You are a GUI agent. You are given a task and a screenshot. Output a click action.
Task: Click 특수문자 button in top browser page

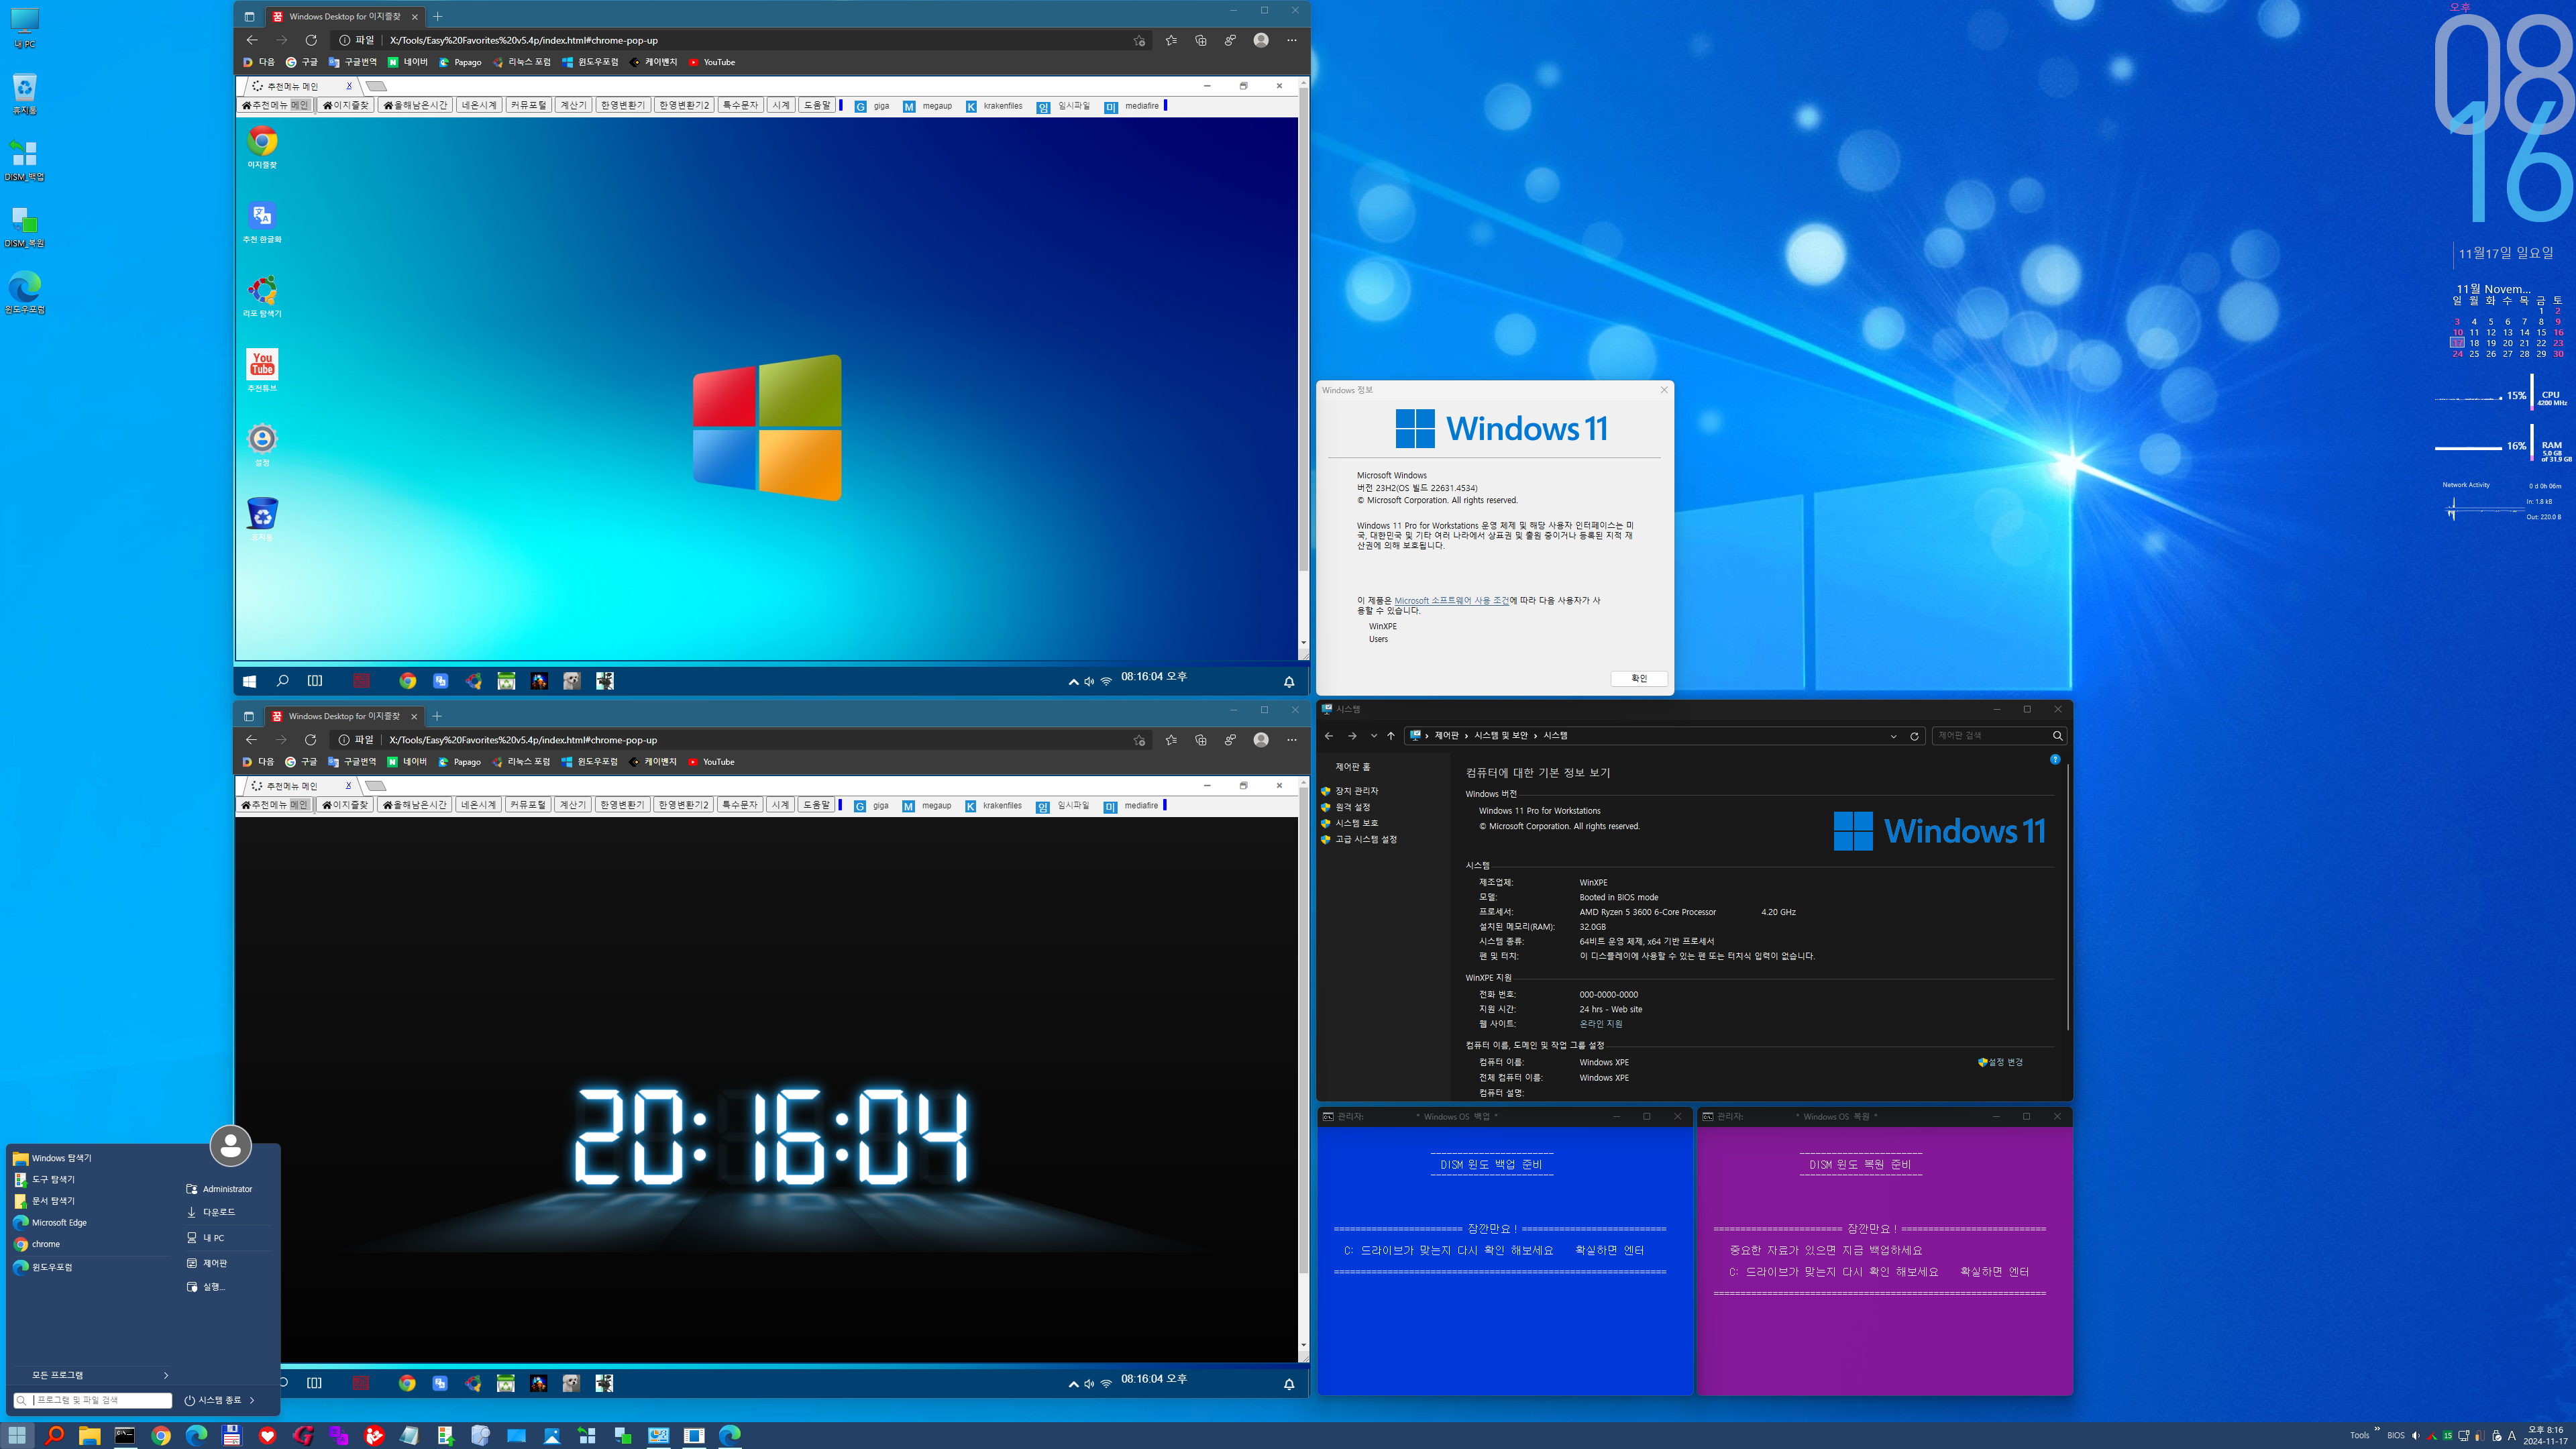[741, 105]
